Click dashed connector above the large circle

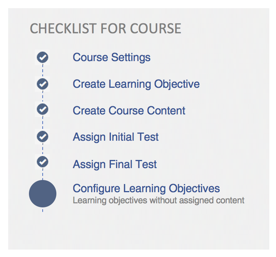point(43,174)
